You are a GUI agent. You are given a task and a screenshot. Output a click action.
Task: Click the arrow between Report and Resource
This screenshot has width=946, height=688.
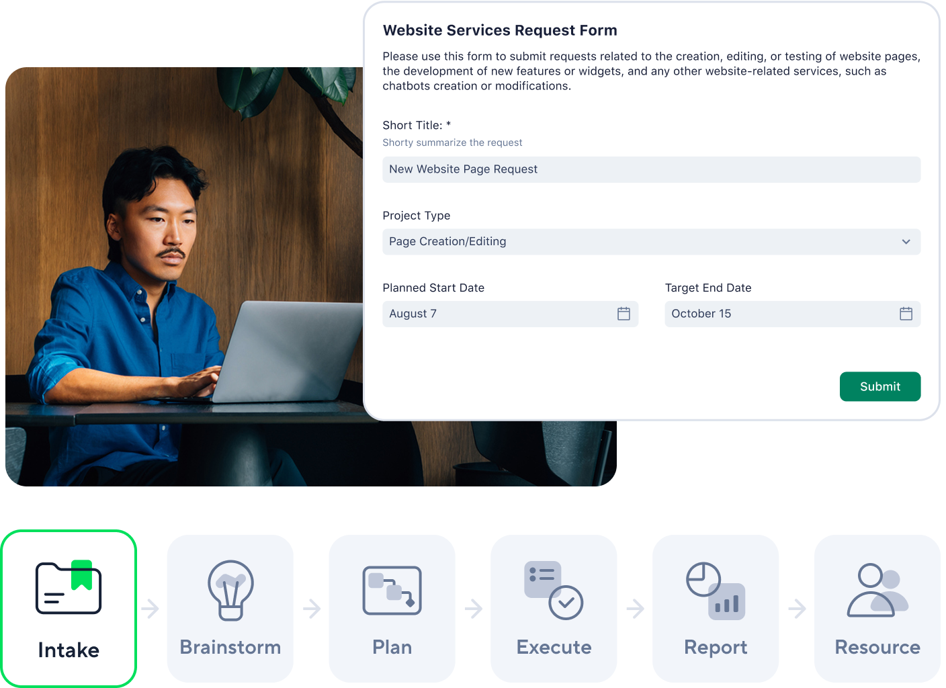tap(798, 608)
